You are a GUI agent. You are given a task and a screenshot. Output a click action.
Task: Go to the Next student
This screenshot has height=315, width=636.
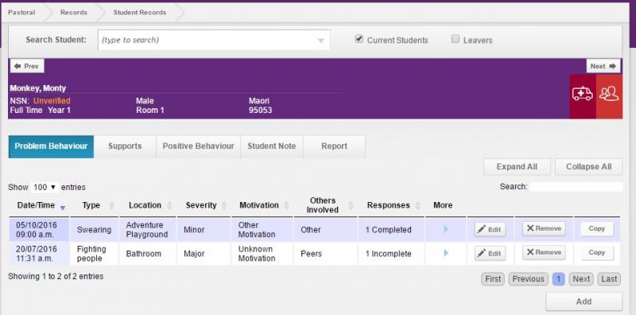click(603, 66)
